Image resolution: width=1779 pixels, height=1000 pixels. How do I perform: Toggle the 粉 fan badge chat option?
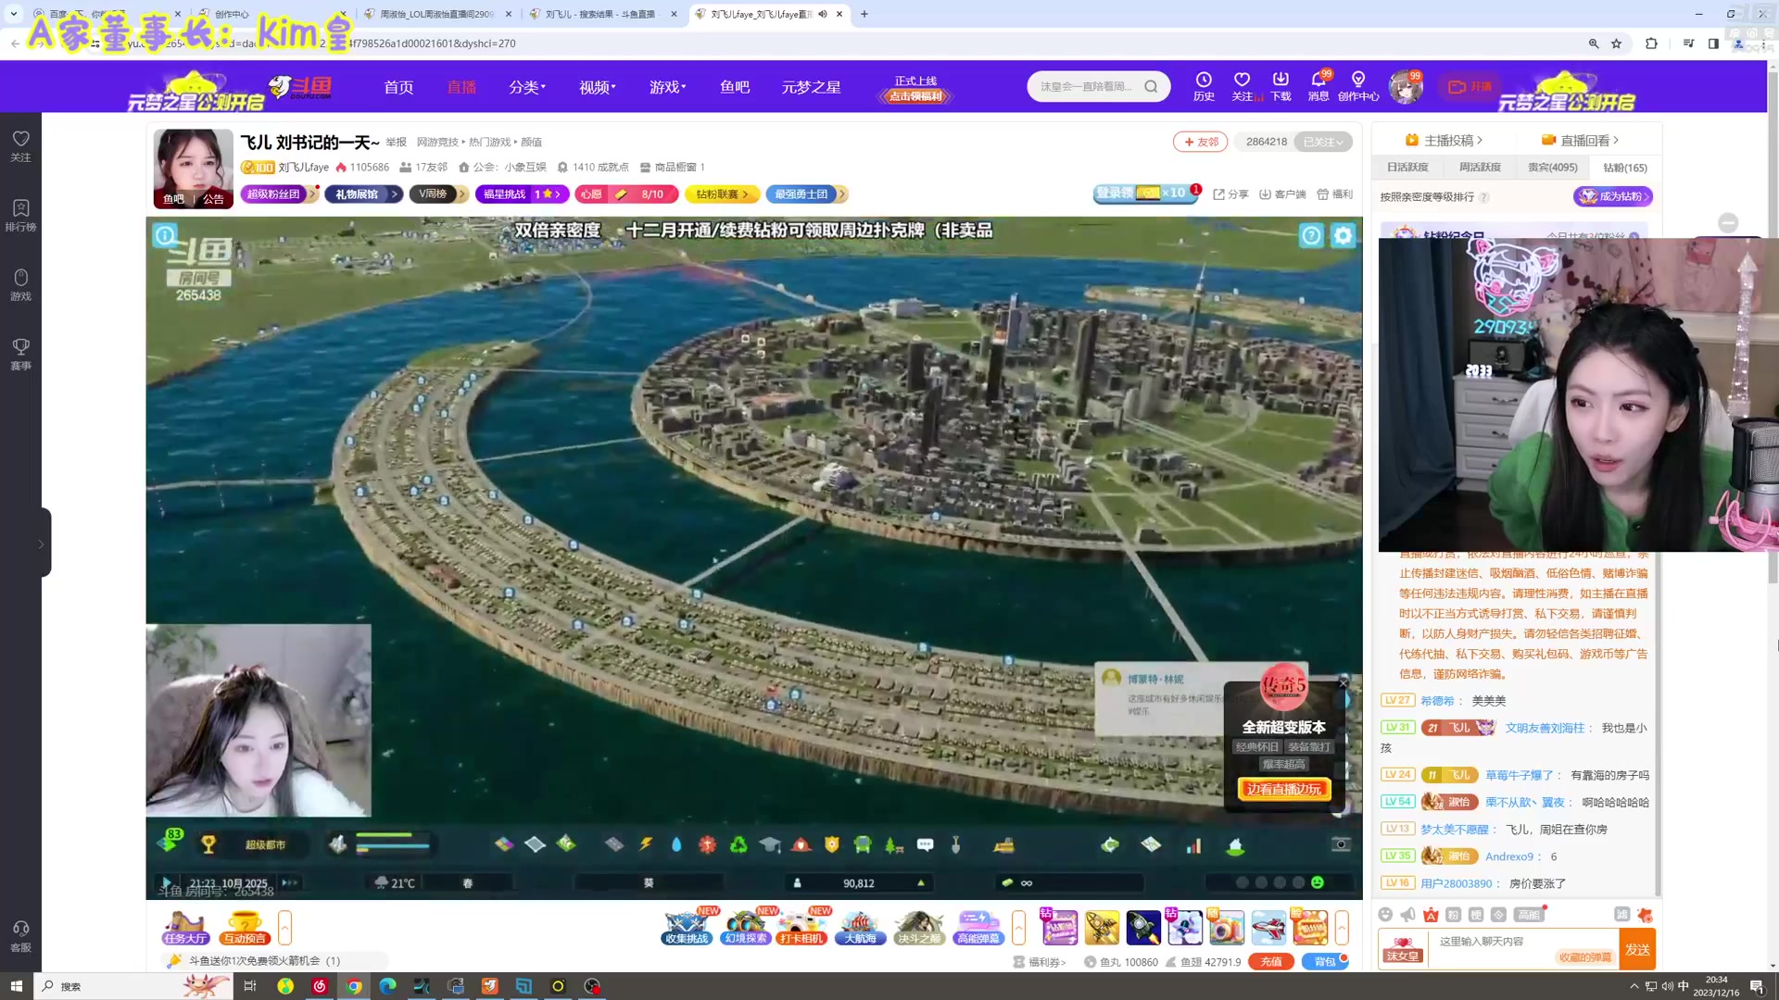(1453, 915)
